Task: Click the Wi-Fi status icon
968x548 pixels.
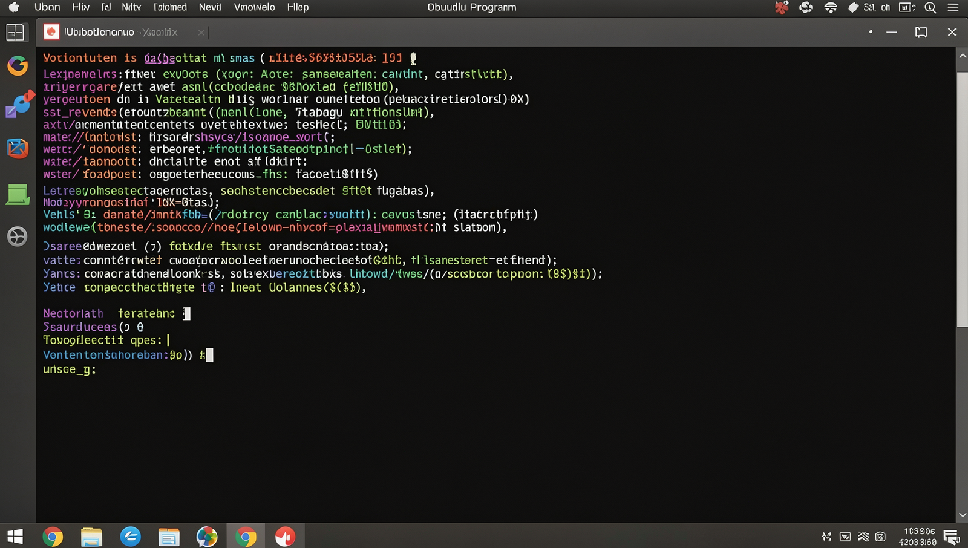Action: (831, 7)
